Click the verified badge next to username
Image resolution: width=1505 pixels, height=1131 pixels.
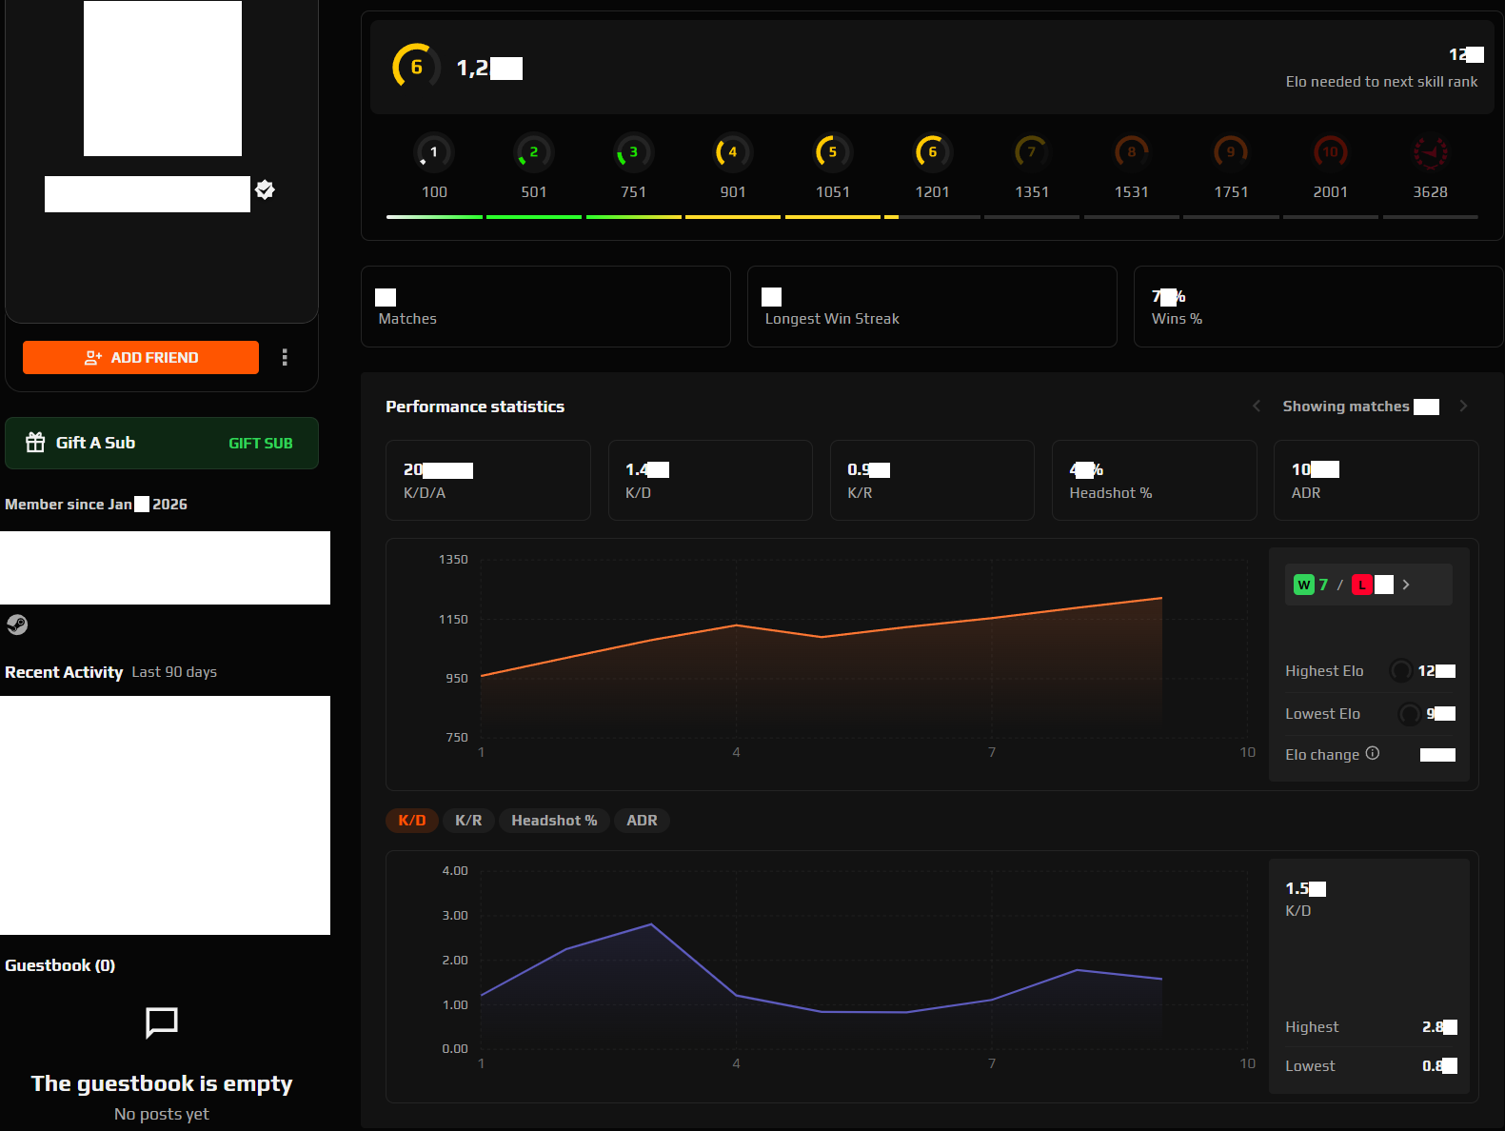pyautogui.click(x=265, y=190)
